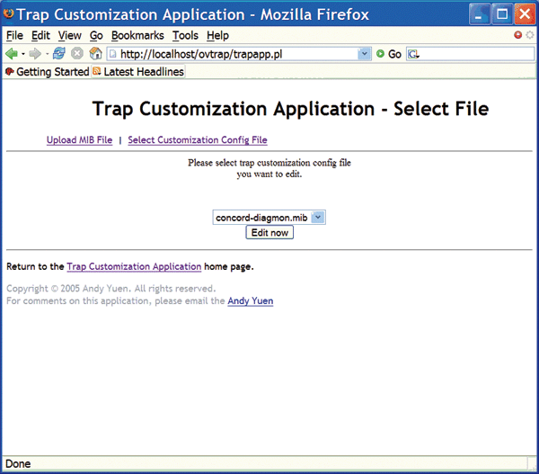Image resolution: width=539 pixels, height=474 pixels.
Task: Open the concord-diagmon.mib file dropdown
Action: pos(317,217)
